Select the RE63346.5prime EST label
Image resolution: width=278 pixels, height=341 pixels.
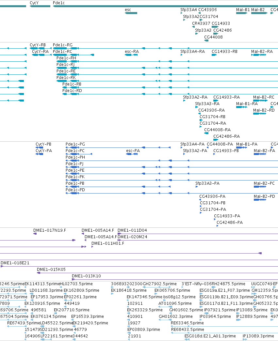point(187,323)
